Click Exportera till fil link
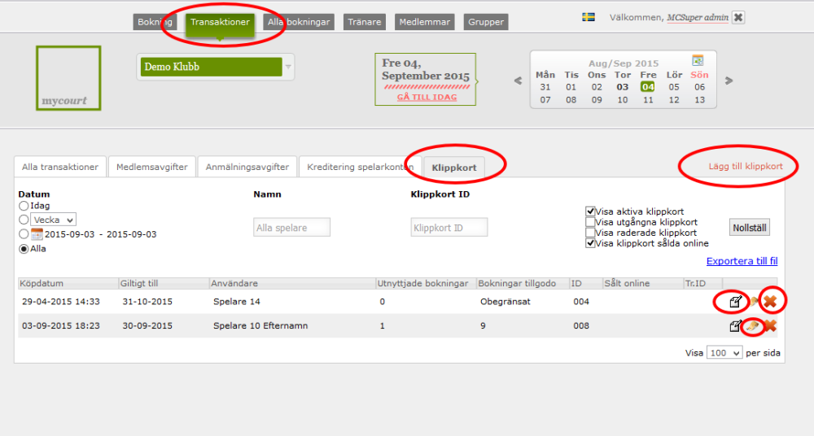Screen dimensions: 814x436 tap(742, 261)
